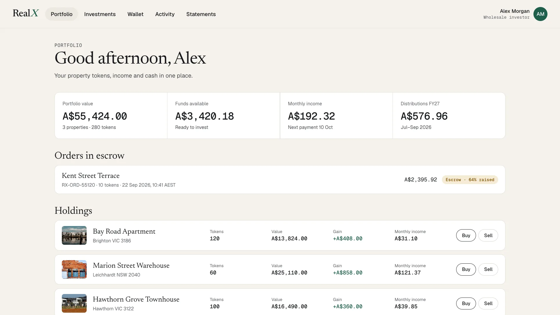Screen dimensions: 560x315
Task: Click the escrow amount A$2,395.92
Action: point(421,180)
